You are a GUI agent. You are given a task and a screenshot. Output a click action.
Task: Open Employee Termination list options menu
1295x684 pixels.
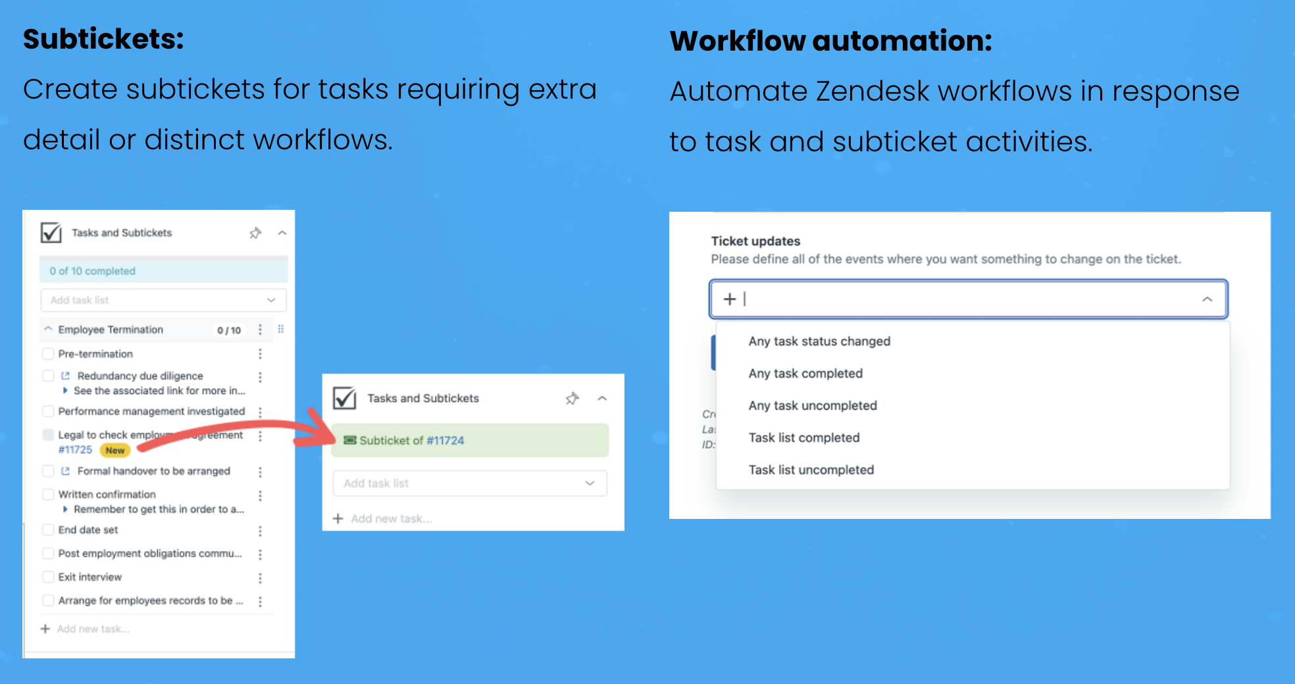(x=260, y=330)
